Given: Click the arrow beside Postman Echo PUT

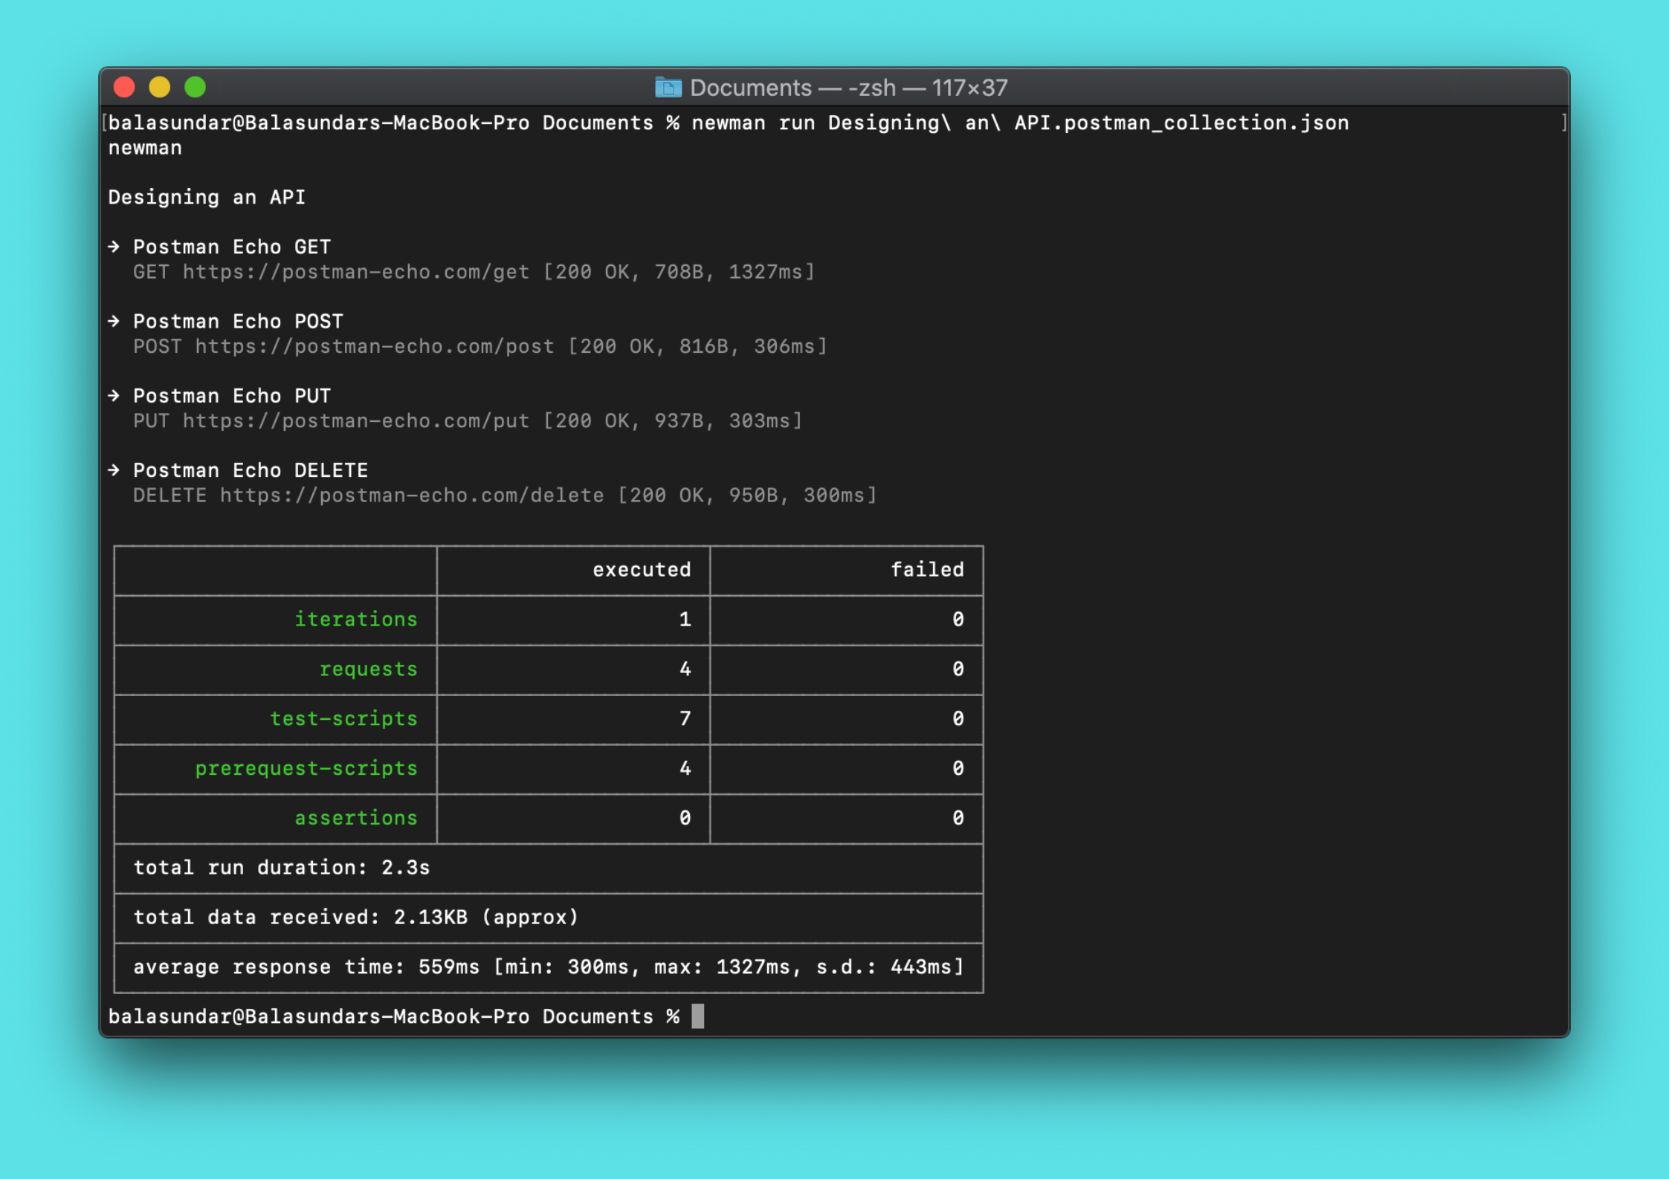Looking at the screenshot, I should pyautogui.click(x=114, y=395).
